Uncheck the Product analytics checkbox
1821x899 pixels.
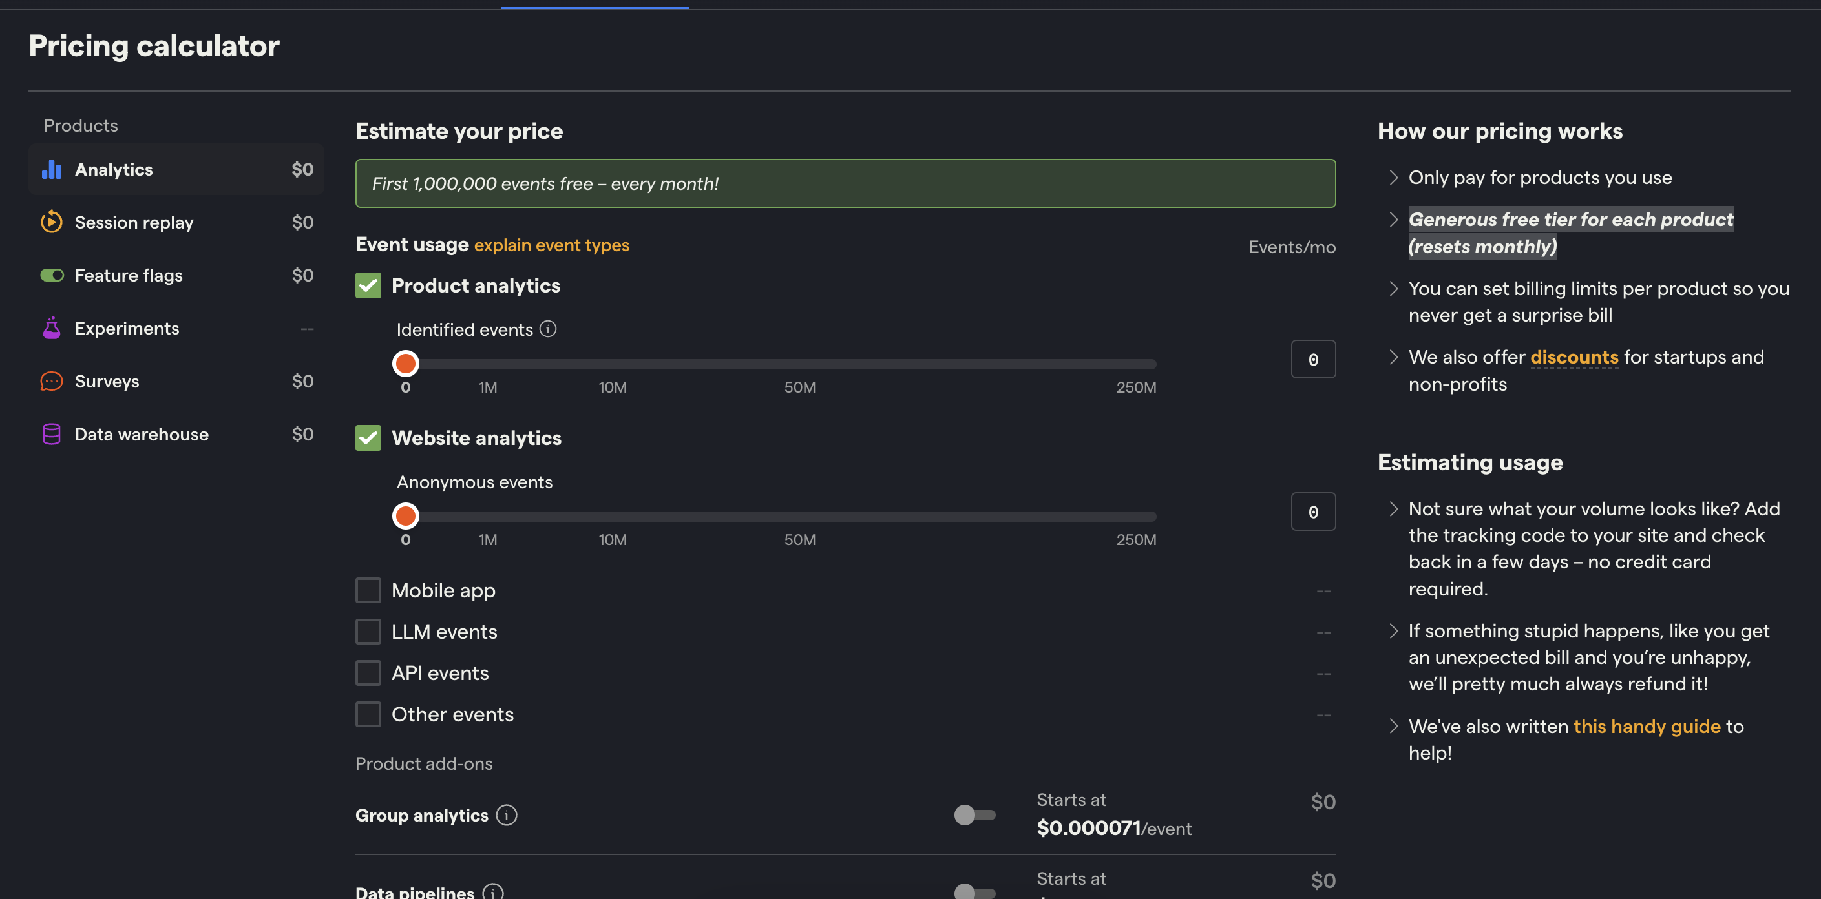[x=368, y=285]
